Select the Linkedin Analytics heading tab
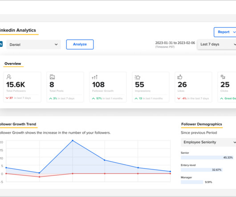This screenshot has width=236, height=197. coord(18,30)
